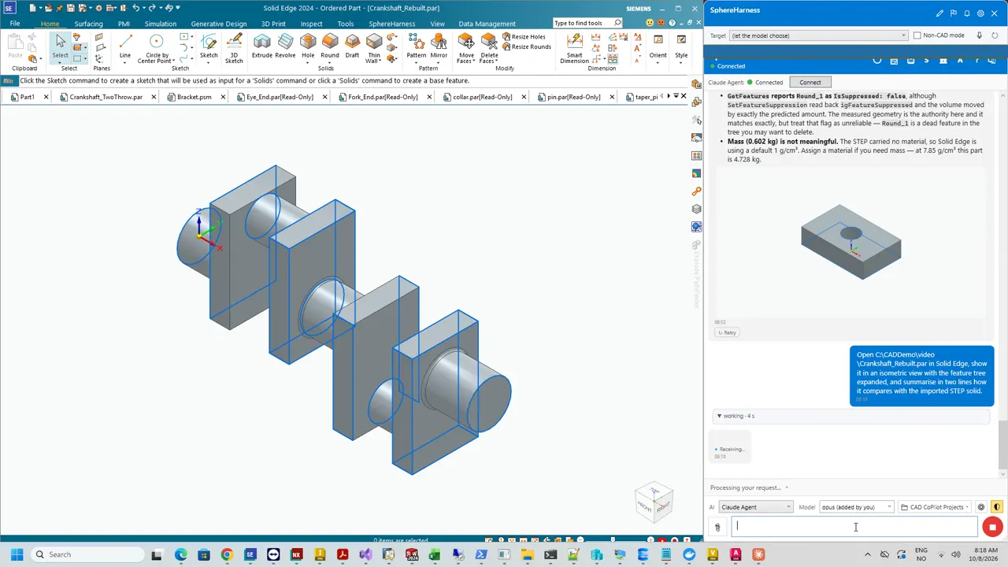The width and height of the screenshot is (1008, 567).
Task: Activate the Move Faces tool
Action: 466,47
